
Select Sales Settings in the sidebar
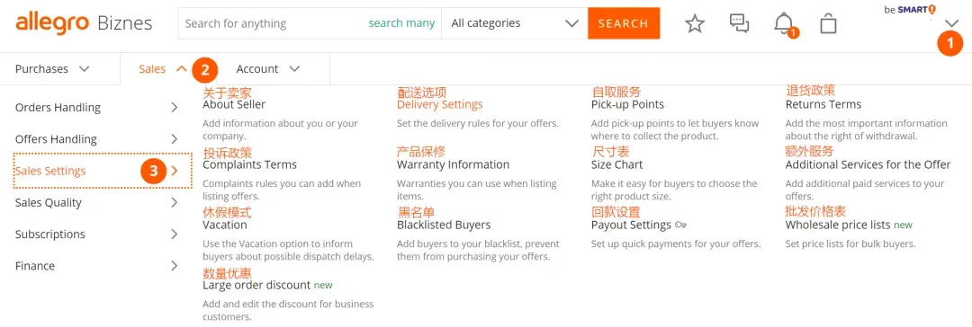(x=103, y=171)
